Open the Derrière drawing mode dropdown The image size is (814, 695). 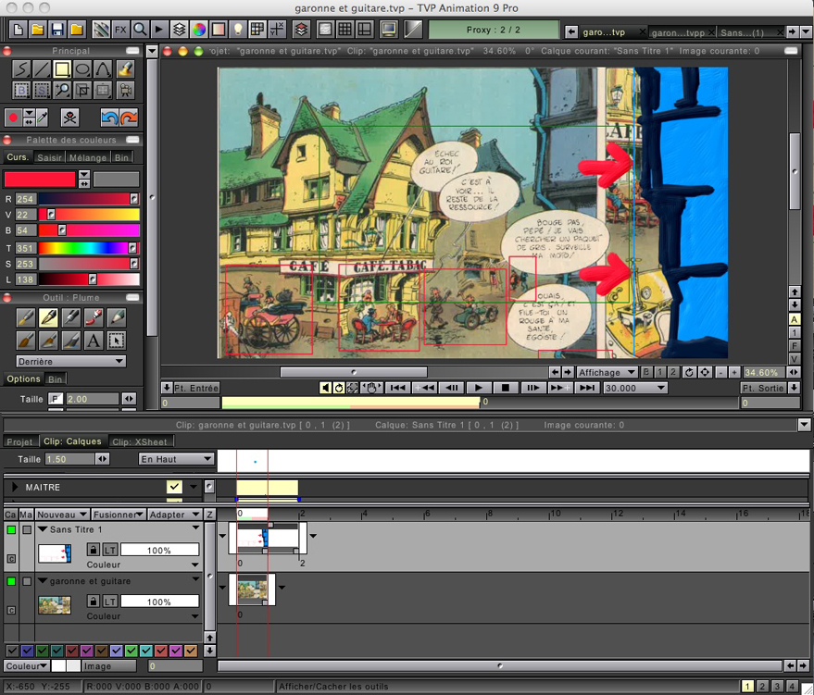click(x=70, y=362)
